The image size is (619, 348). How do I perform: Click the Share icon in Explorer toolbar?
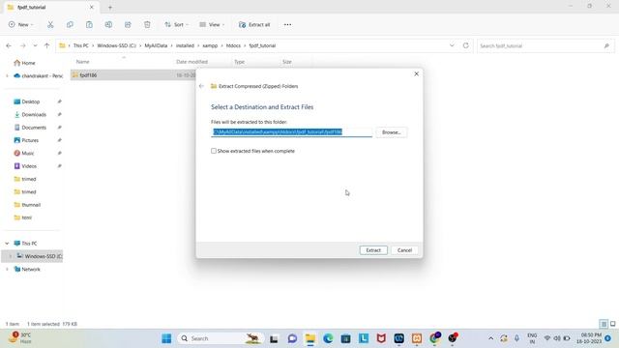(128, 24)
